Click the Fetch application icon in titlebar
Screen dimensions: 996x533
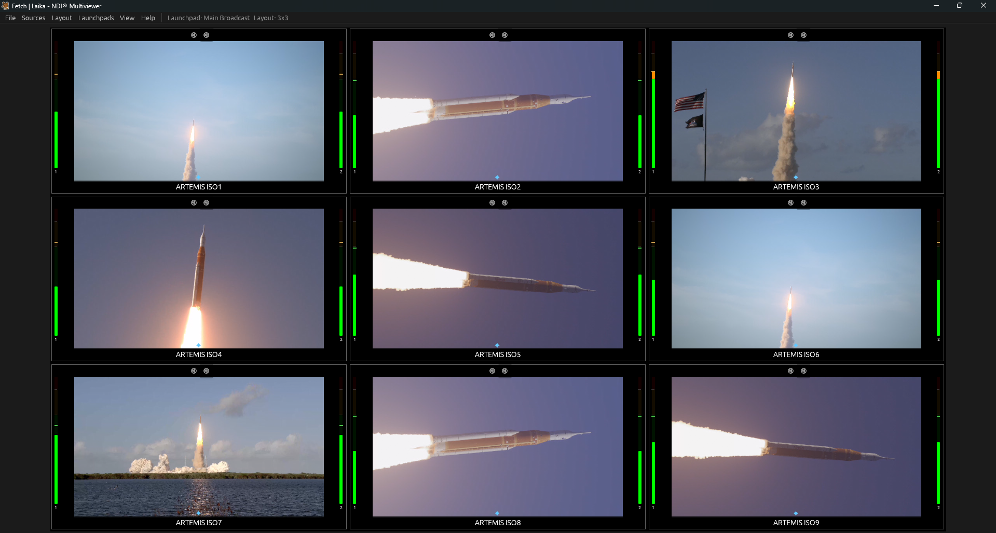(x=5, y=6)
